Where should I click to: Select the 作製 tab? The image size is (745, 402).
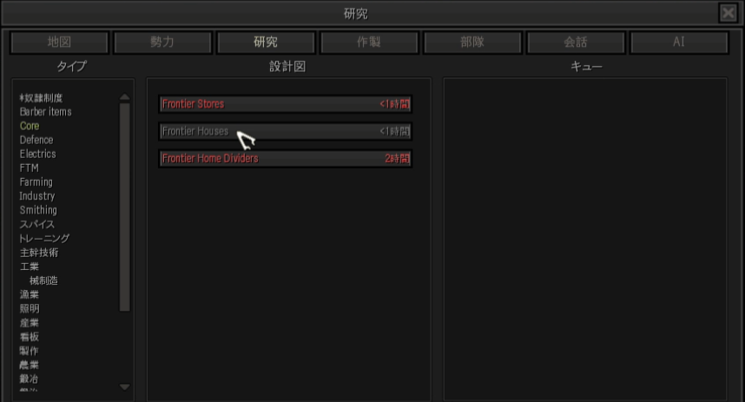(x=369, y=43)
